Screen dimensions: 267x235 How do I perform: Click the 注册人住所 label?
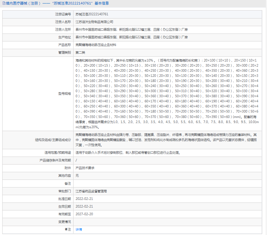[x=63, y=30]
